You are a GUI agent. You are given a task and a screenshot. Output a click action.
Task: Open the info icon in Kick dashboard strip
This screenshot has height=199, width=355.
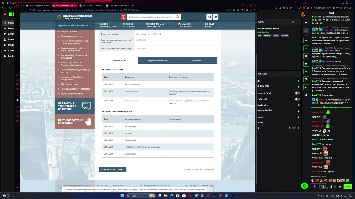306,23
